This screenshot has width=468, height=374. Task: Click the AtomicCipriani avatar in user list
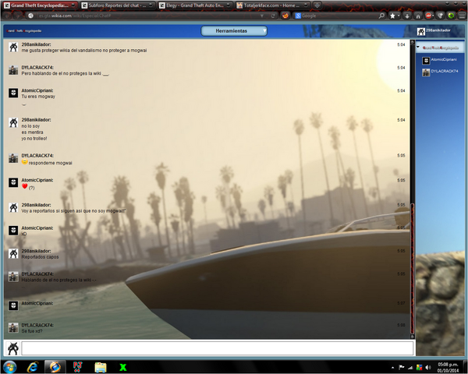[426, 61]
